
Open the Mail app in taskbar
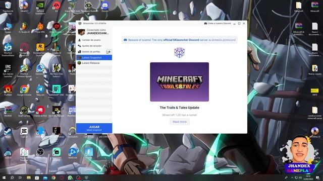(x=45, y=177)
